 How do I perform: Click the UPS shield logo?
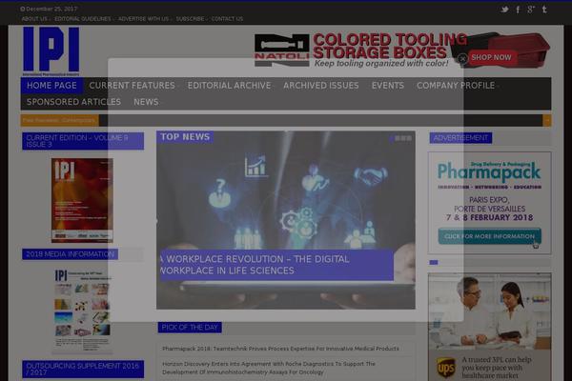tap(446, 368)
